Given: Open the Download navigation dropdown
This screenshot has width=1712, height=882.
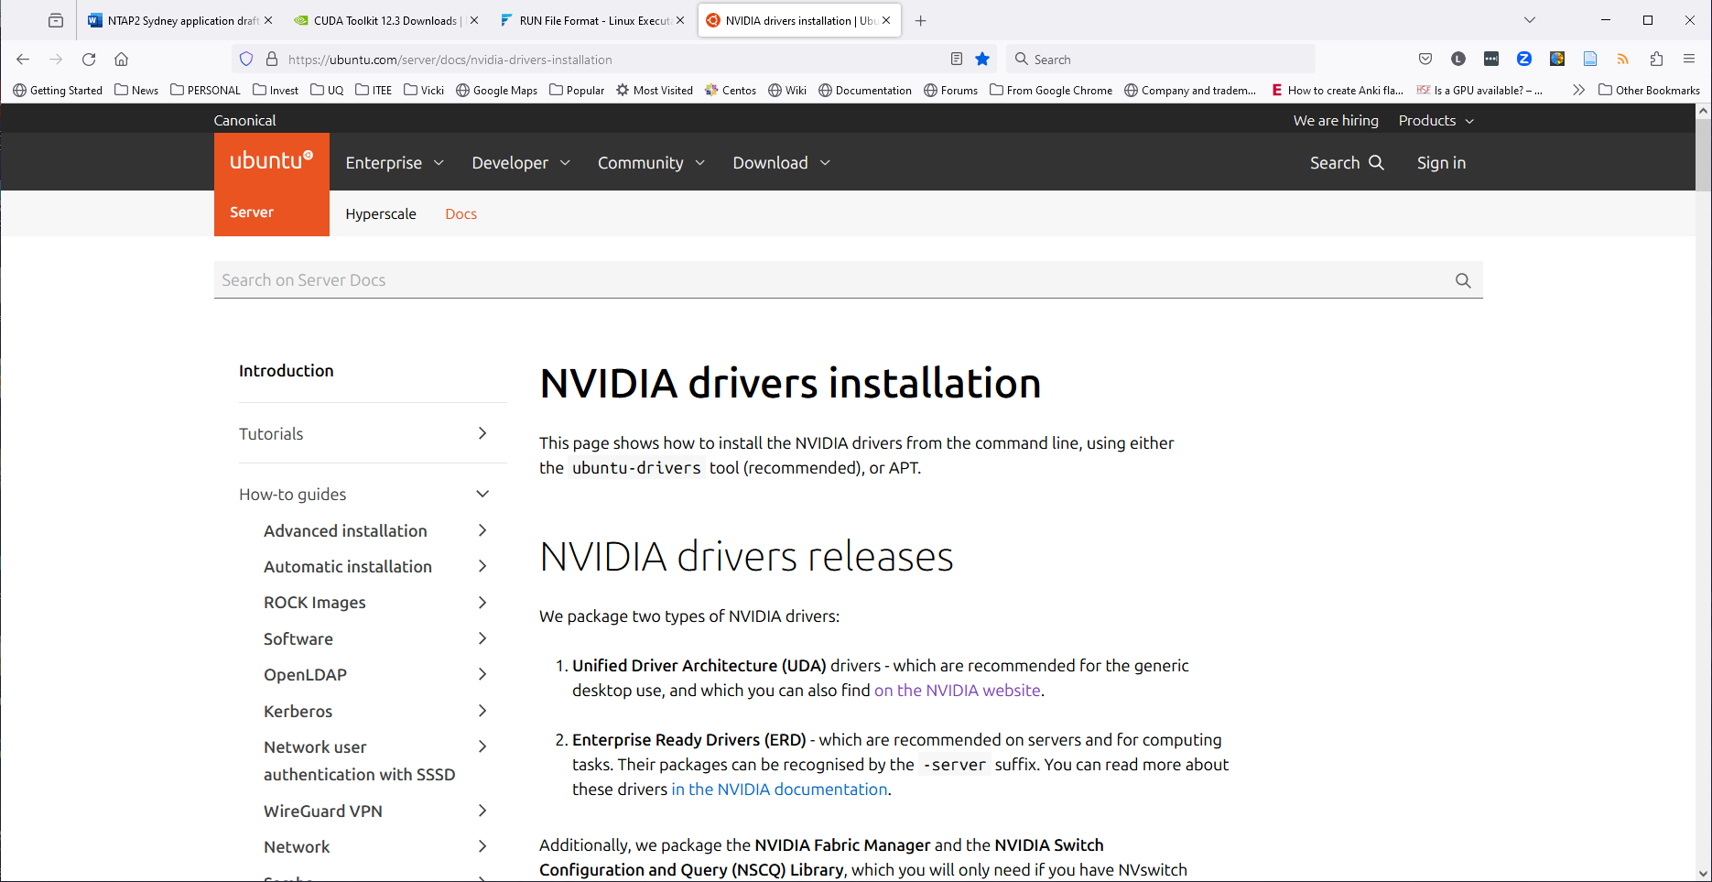Looking at the screenshot, I should click(781, 162).
